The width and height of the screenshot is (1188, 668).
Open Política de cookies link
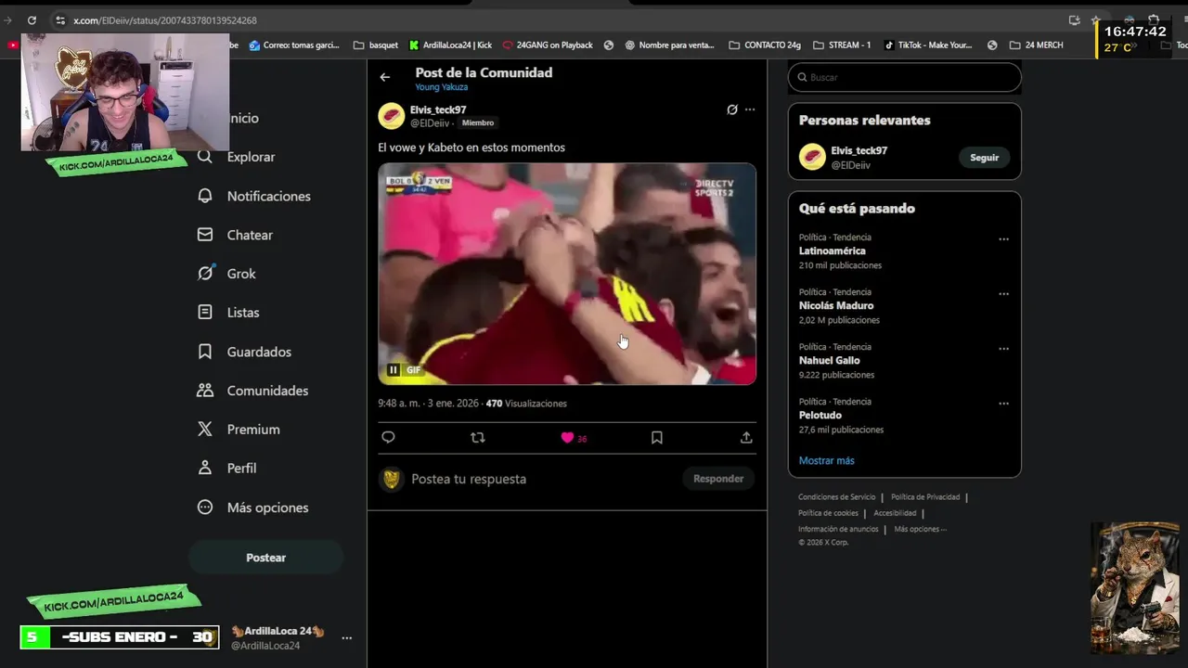(828, 513)
